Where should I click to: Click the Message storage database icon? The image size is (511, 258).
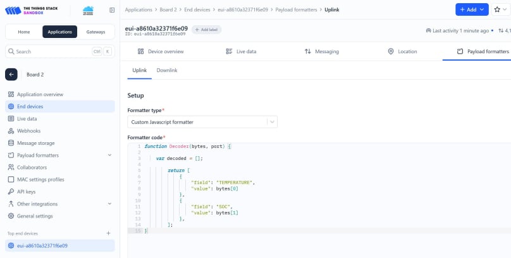(11, 143)
